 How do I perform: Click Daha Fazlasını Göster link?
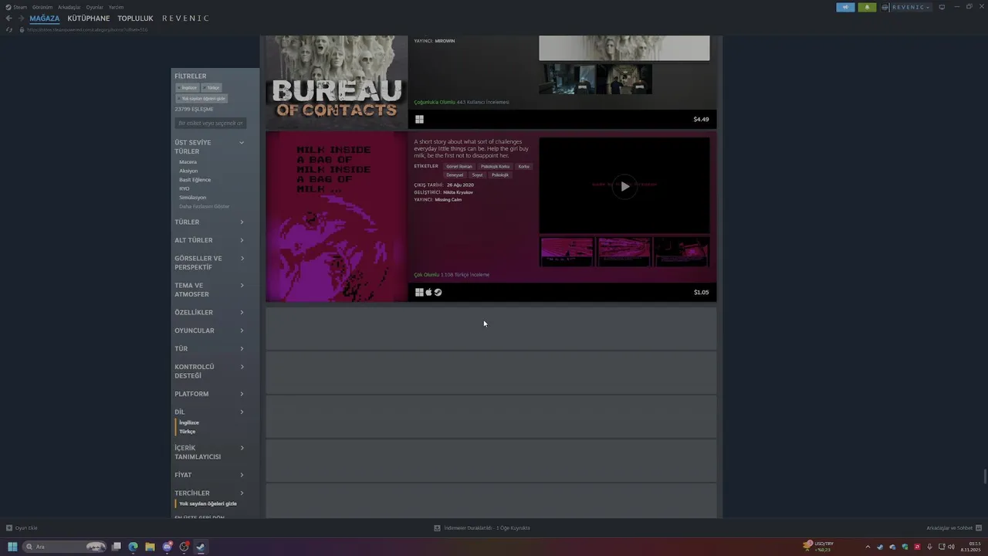point(205,207)
